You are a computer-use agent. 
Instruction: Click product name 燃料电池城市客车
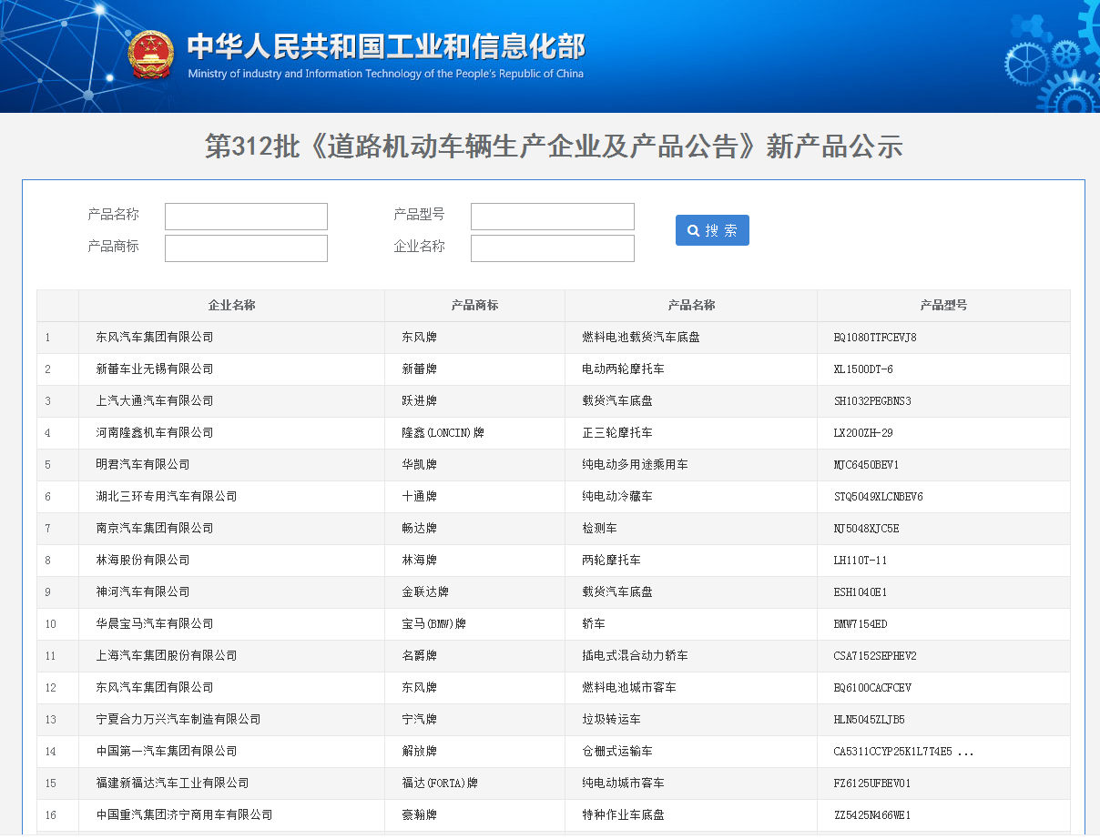pos(629,688)
